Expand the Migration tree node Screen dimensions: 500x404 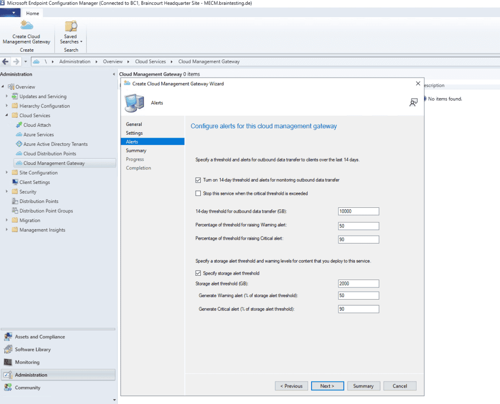(x=6, y=220)
